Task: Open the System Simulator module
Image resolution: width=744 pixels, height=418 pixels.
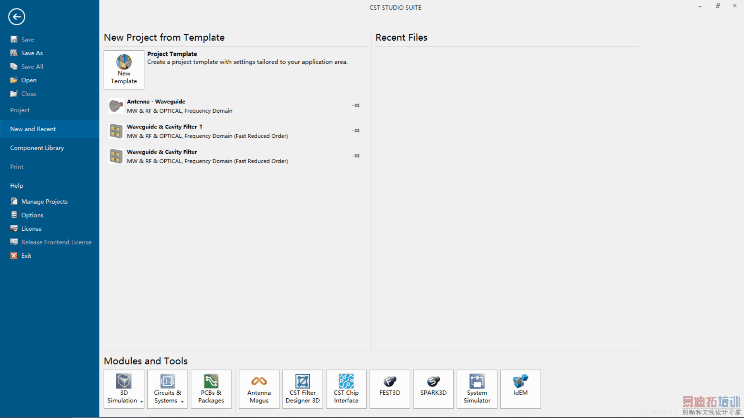Action: click(x=477, y=389)
